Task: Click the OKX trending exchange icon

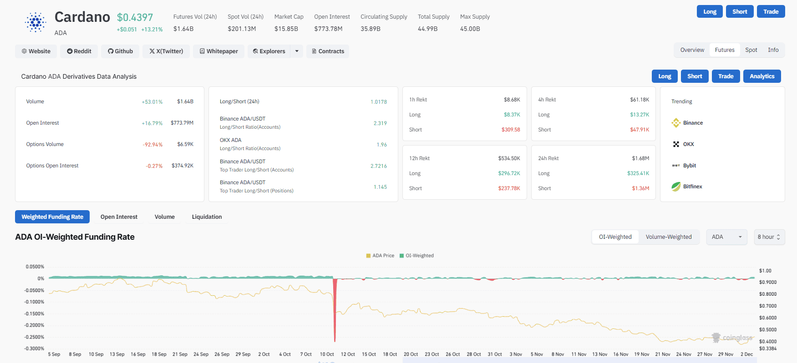Action: (x=676, y=144)
